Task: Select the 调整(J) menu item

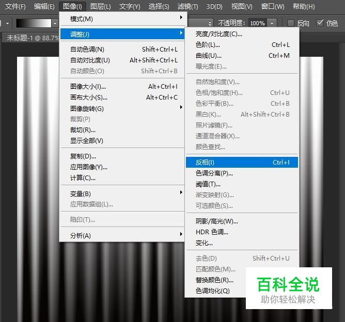Action: coord(122,34)
